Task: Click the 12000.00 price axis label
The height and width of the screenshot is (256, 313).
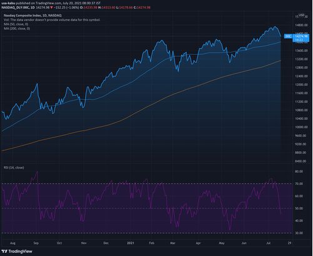Action: [301, 85]
